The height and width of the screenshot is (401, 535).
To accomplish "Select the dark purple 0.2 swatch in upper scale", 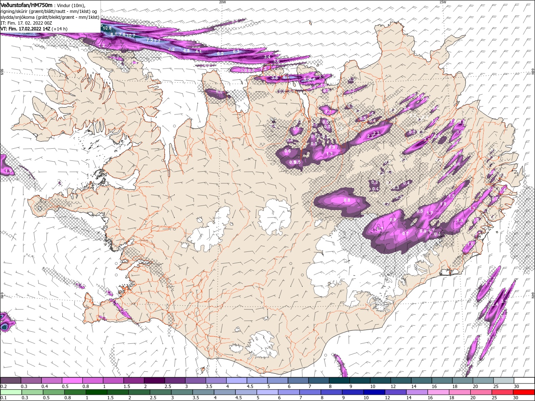I will point(10,381).
